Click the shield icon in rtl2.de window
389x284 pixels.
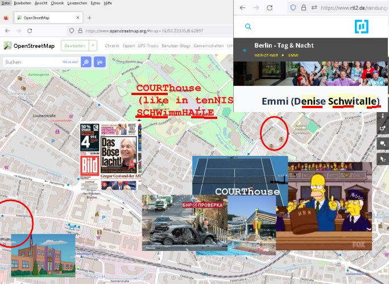[x=293, y=8]
